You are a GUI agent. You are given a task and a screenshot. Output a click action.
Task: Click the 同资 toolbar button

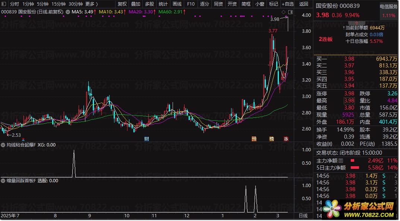pos(218,4)
